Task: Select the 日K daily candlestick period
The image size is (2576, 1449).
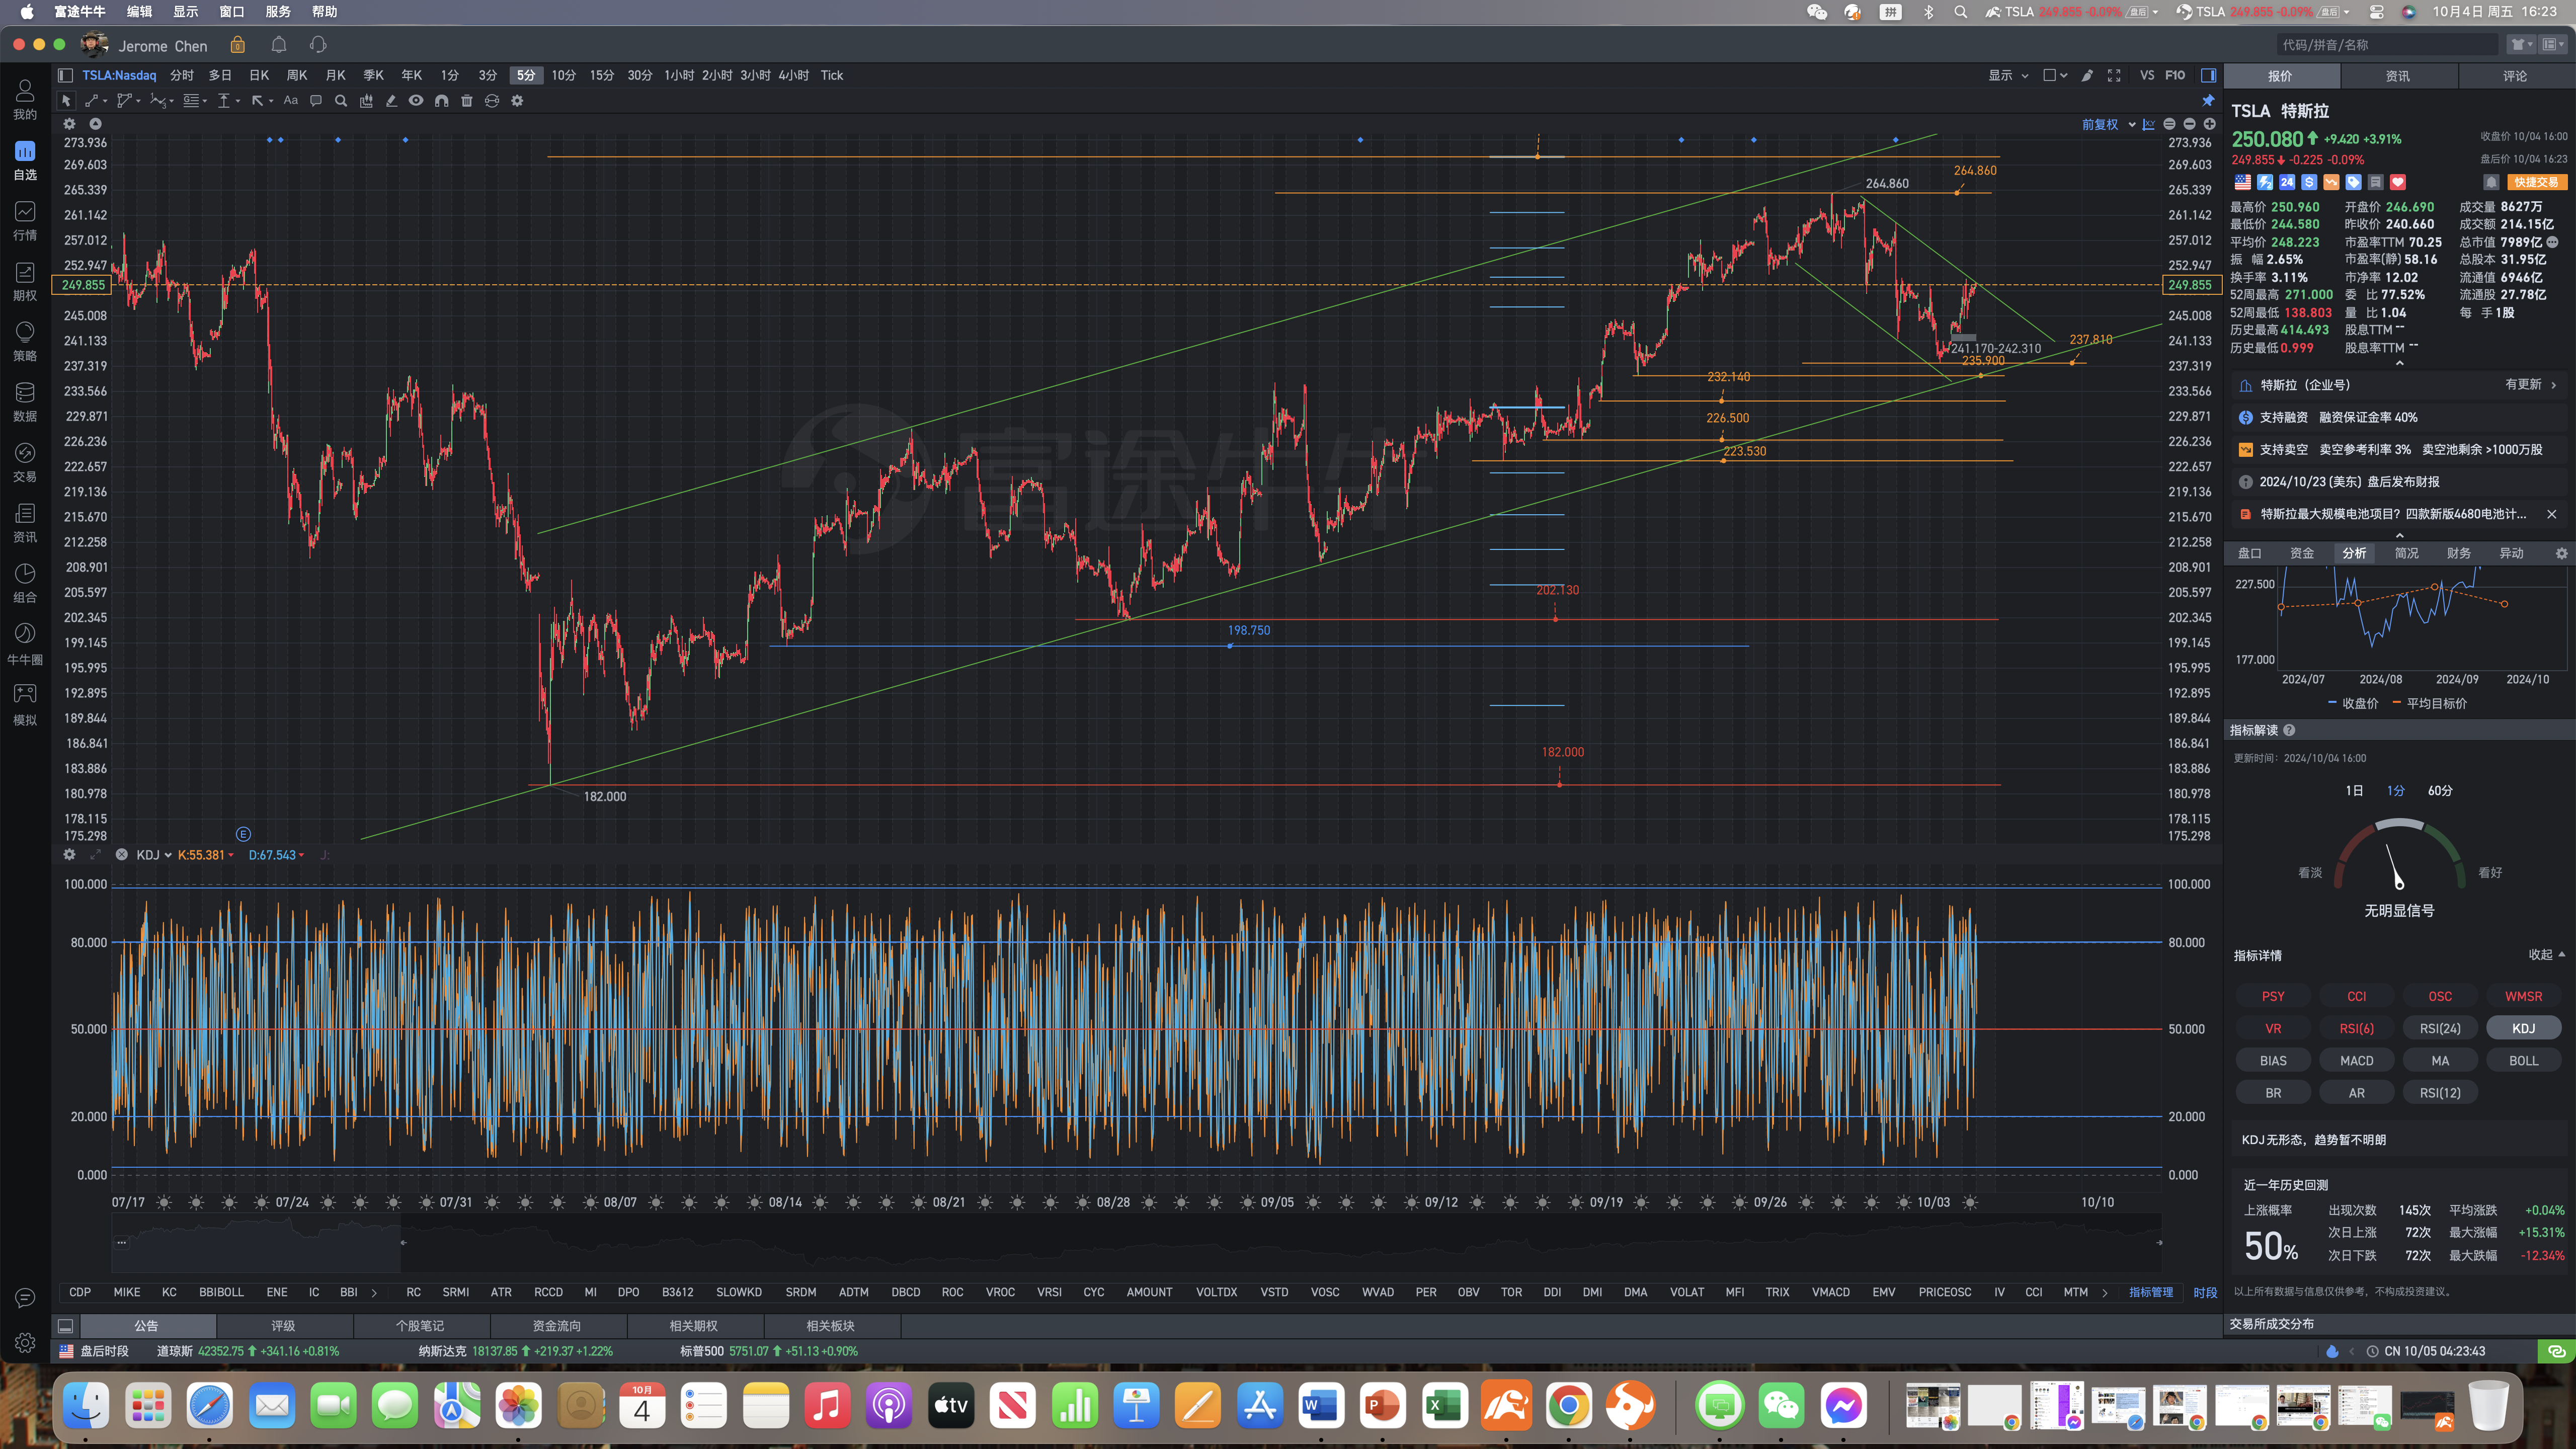Action: click(259, 75)
